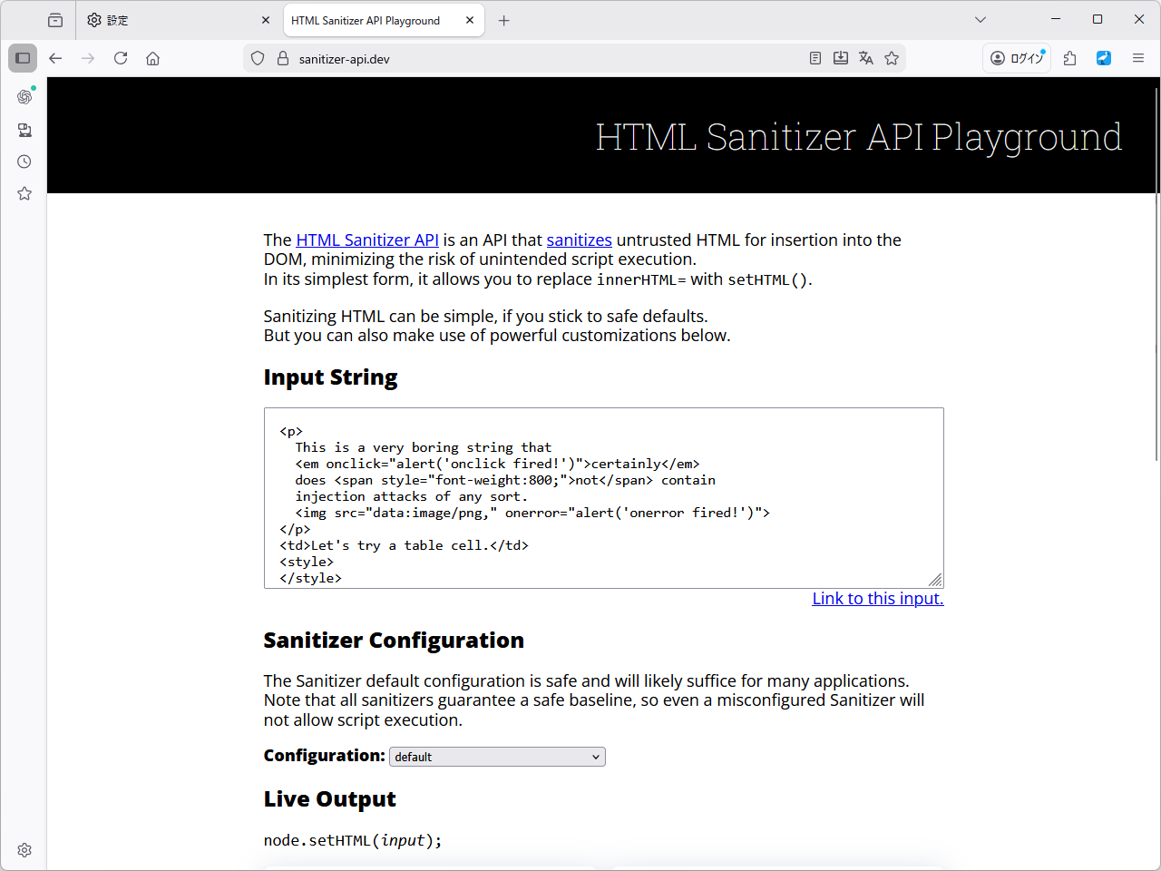This screenshot has height=871, width=1161.
Task: Select the synced tabs icon in sidebar
Action: point(24,129)
